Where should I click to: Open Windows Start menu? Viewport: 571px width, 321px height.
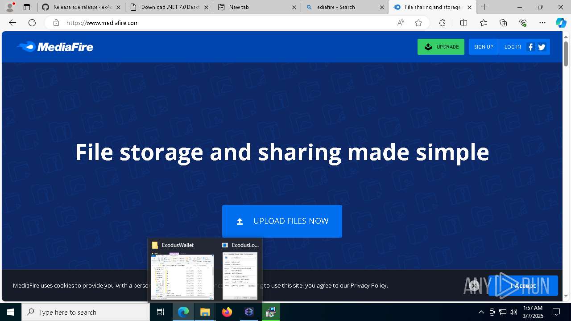[11, 312]
